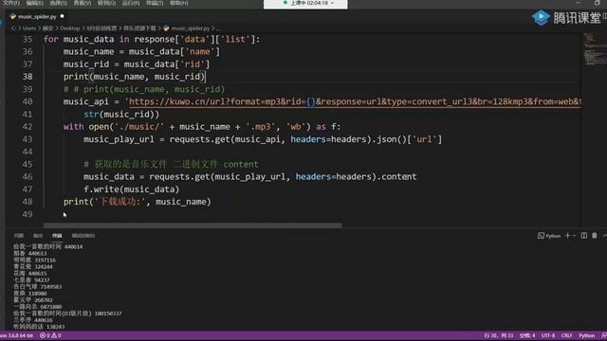
Task: Click the unsaved-changes dot on music_spider.py tab
Action: pos(62,16)
